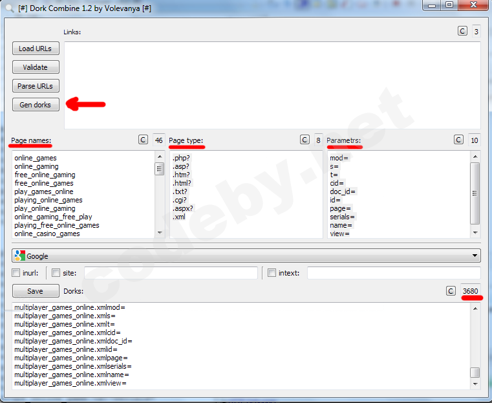Clear the Links list with its C button
This screenshot has height=403, width=492.
[462, 32]
